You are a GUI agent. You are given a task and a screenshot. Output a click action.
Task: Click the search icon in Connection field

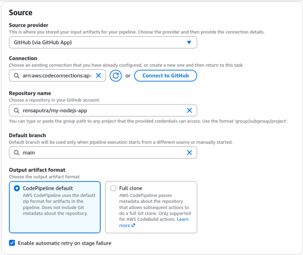coord(16,75)
